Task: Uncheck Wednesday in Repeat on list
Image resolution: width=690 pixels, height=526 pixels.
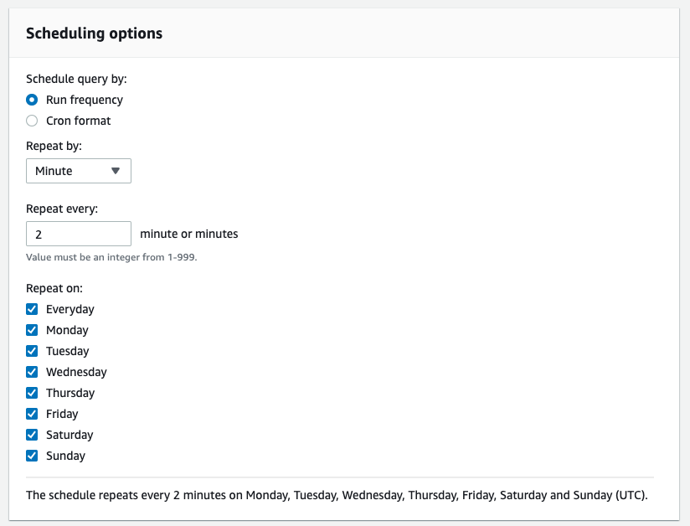Action: tap(32, 372)
